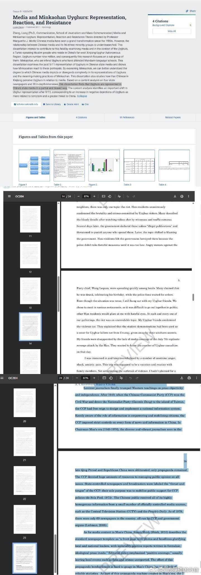Select page 11 thumbnail in the PDF sidebar

coord(30,219)
